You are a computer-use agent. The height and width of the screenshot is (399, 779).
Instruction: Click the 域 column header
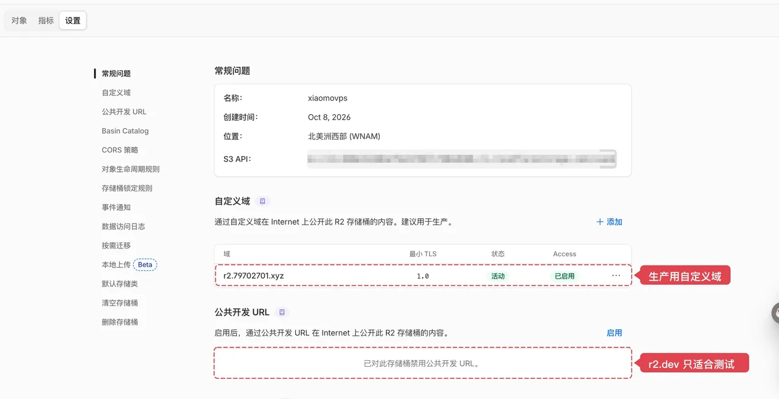(x=226, y=254)
